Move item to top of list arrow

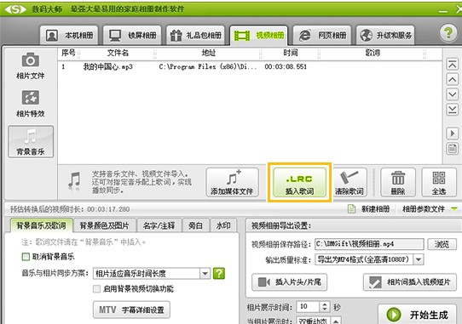[453, 64]
